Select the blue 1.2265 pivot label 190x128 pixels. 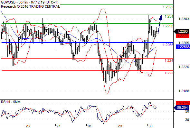click(x=168, y=45)
